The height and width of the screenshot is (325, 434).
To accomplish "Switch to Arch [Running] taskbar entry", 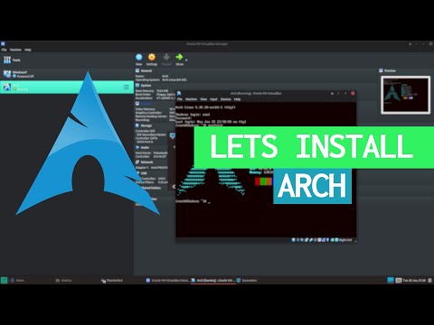I will point(213,281).
